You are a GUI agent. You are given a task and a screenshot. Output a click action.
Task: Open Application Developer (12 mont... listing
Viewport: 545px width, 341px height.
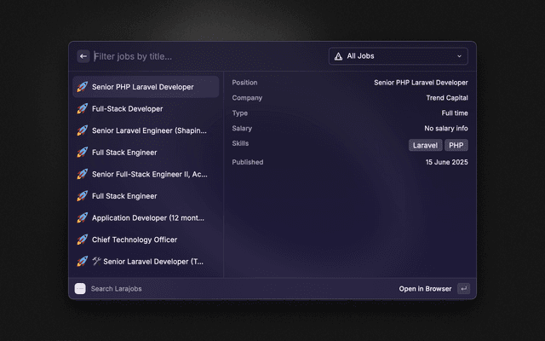149,217
